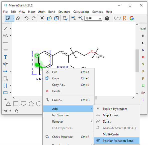Open the 100% zoom level combo box
148x145 pixels.
(93, 18)
